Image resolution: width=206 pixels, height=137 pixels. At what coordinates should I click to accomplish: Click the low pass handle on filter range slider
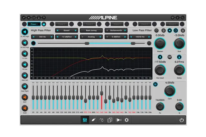tap(133, 43)
